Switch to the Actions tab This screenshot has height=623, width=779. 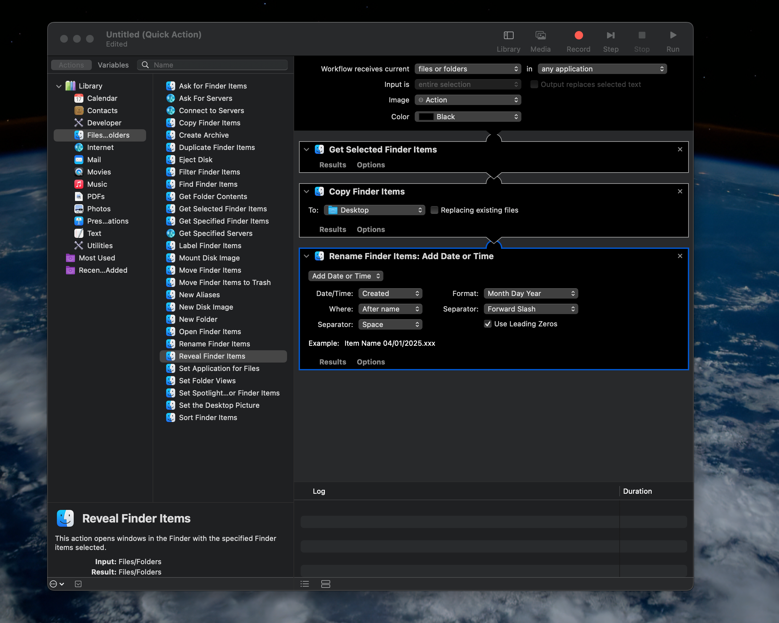coord(71,65)
